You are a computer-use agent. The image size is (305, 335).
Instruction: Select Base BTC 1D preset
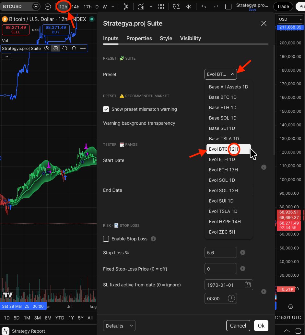229,97
